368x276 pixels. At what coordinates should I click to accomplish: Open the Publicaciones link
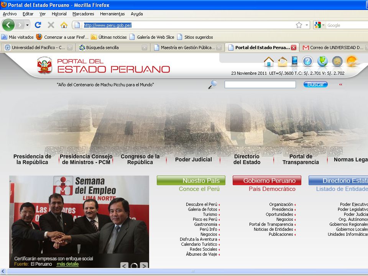(x=281, y=234)
